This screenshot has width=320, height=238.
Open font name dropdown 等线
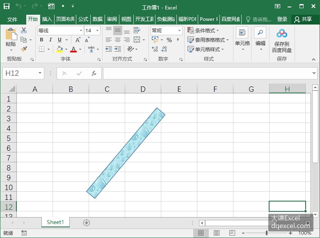pos(81,31)
